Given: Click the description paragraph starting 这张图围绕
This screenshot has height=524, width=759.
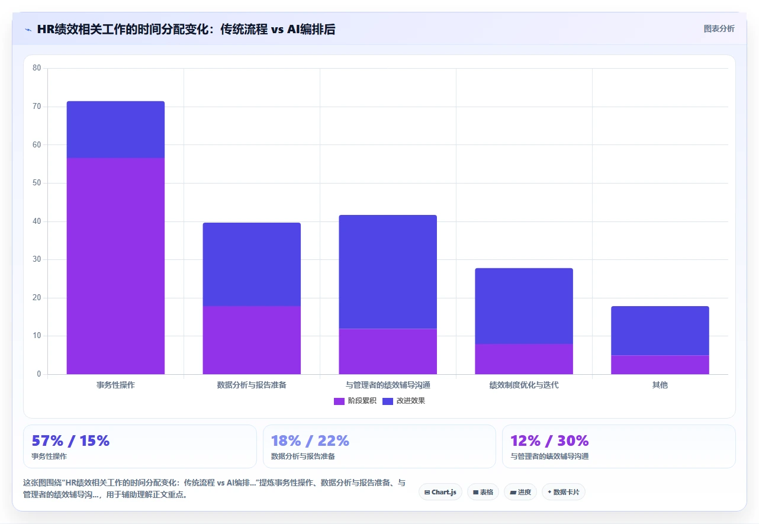Looking at the screenshot, I should 214,489.
